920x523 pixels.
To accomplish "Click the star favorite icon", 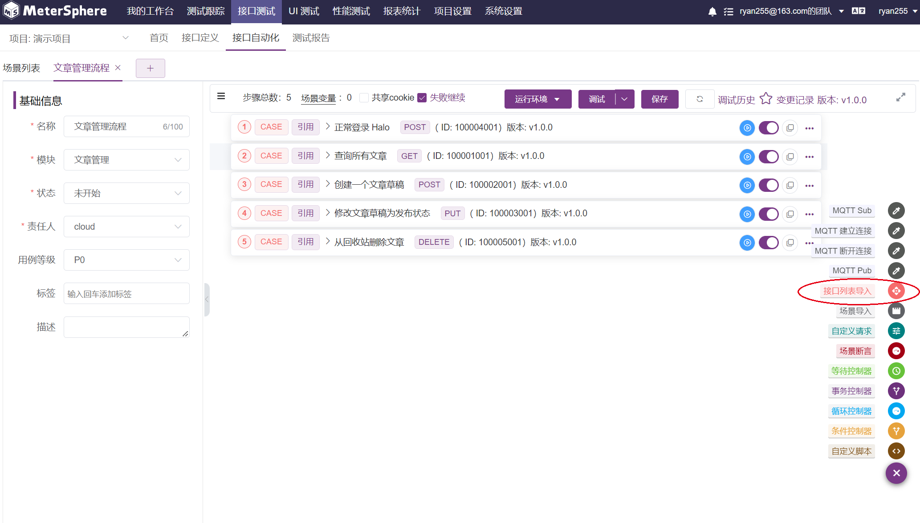I will pyautogui.click(x=766, y=98).
